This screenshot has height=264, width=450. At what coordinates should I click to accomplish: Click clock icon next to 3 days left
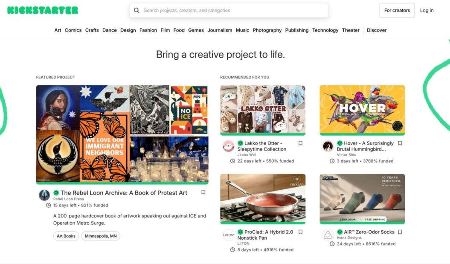[332, 161]
